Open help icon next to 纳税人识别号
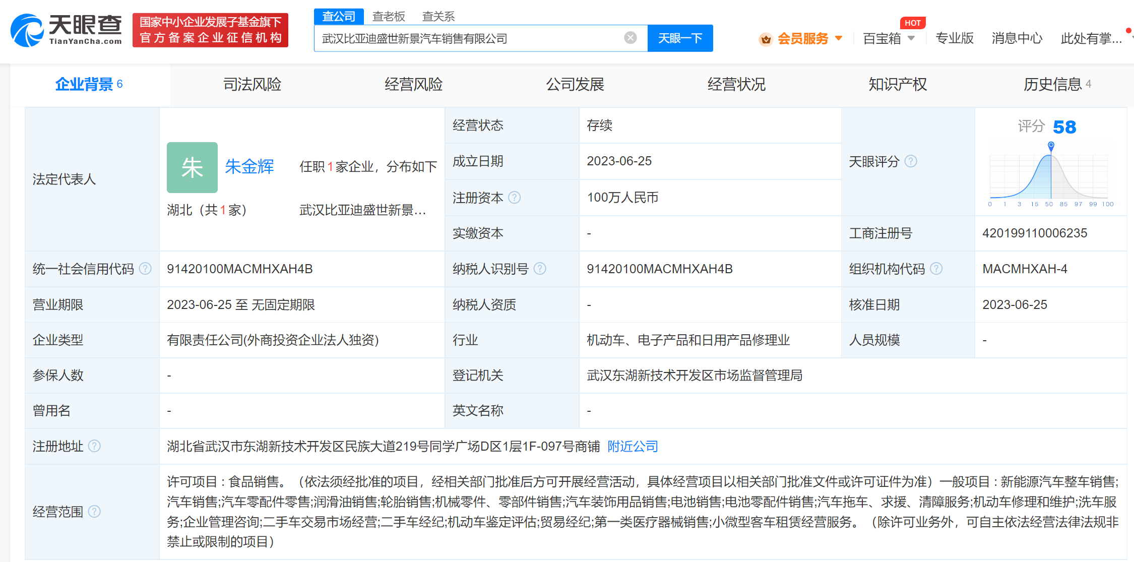This screenshot has width=1134, height=562. point(540,269)
